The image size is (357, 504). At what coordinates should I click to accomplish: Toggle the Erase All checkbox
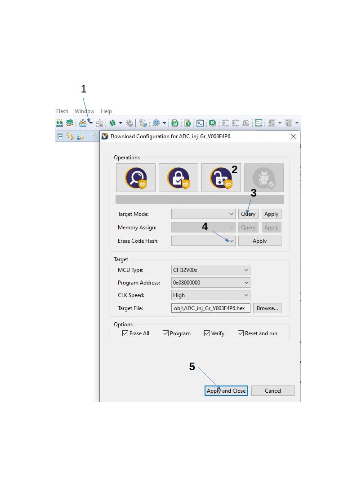click(x=125, y=333)
